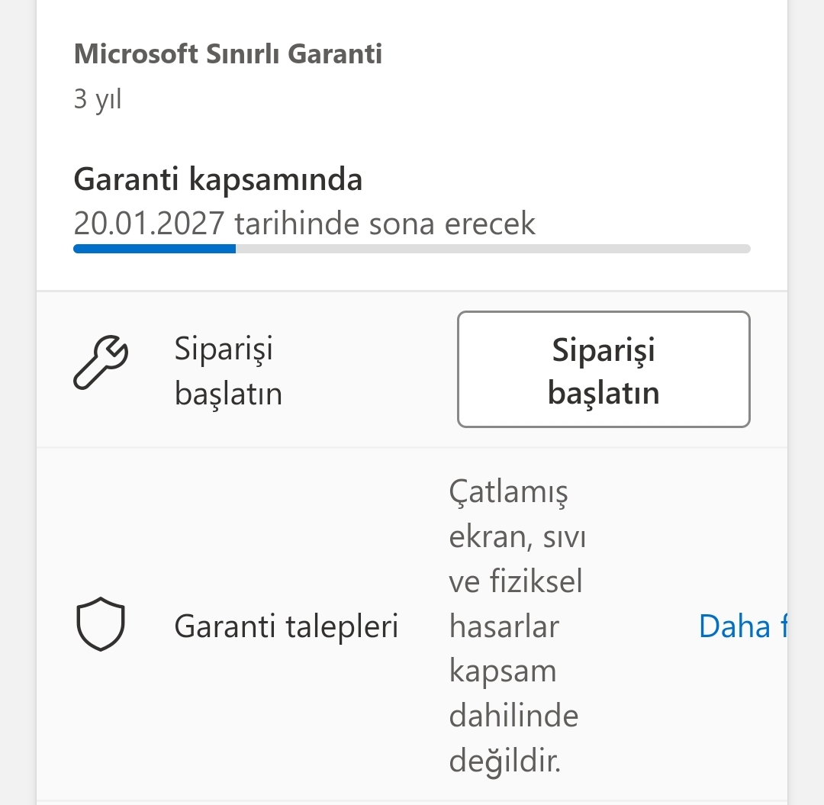The width and height of the screenshot is (824, 805).
Task: Click the word "hasarlar" in the description
Action: pyautogui.click(x=504, y=626)
